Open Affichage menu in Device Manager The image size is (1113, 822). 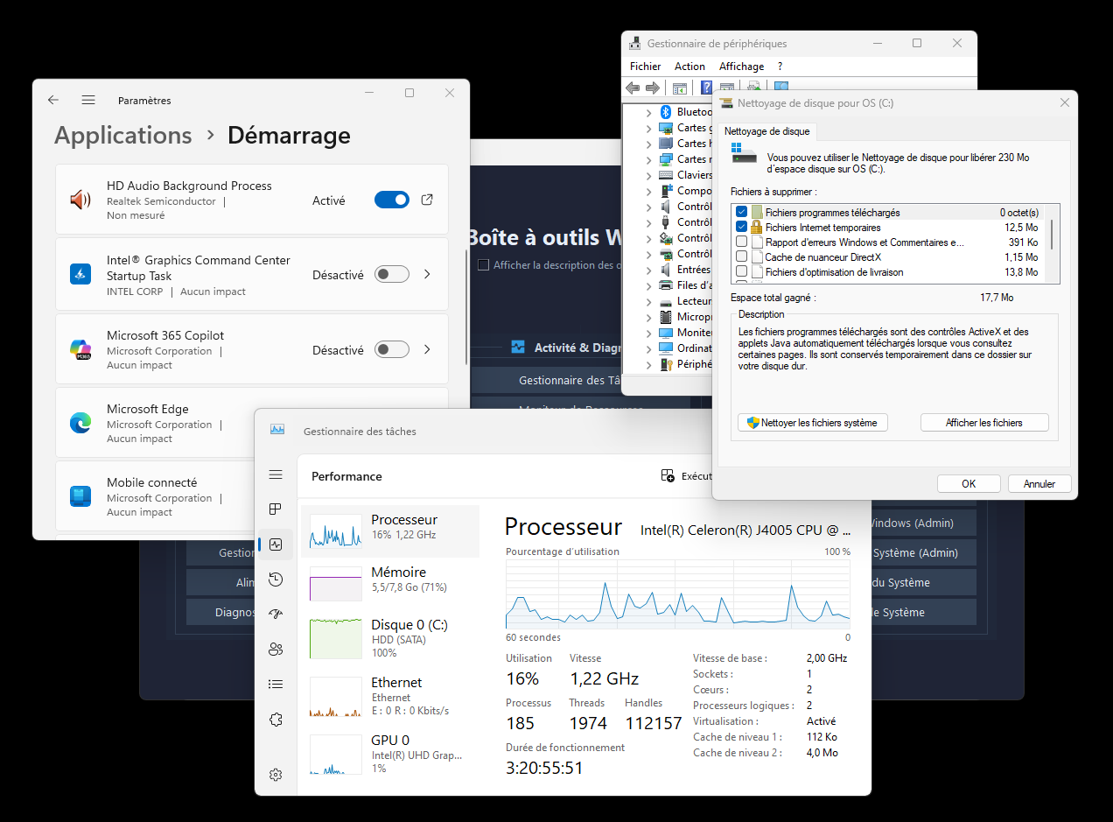tap(741, 67)
